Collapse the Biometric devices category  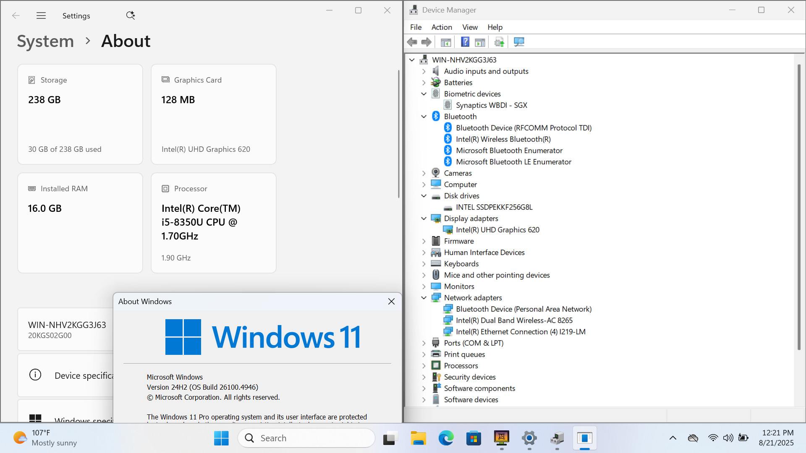(x=424, y=94)
